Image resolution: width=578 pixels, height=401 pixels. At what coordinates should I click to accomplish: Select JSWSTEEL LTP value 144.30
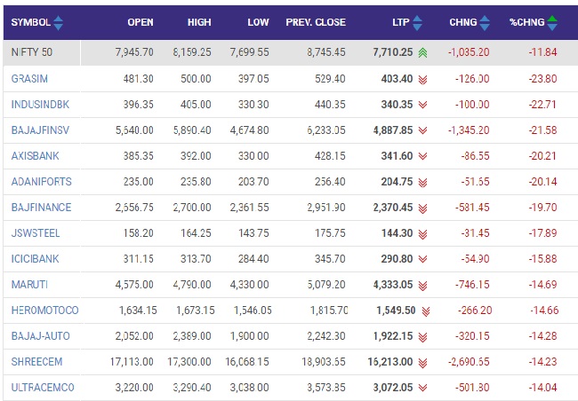(397, 233)
